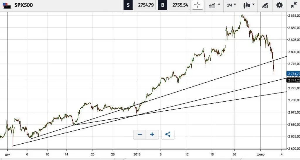300x160 pixels.
Task: Click the 2 825,00 price axis label
Action: pos(294,40)
